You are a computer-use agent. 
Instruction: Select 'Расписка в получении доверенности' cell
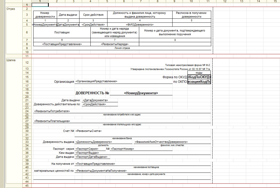(191, 15)
